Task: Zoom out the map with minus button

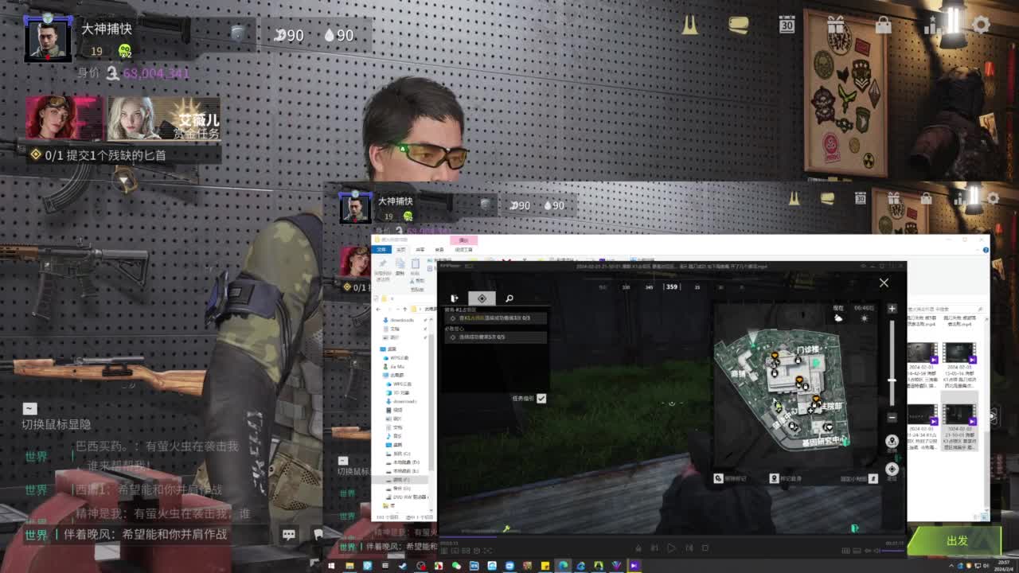Action: tap(892, 417)
